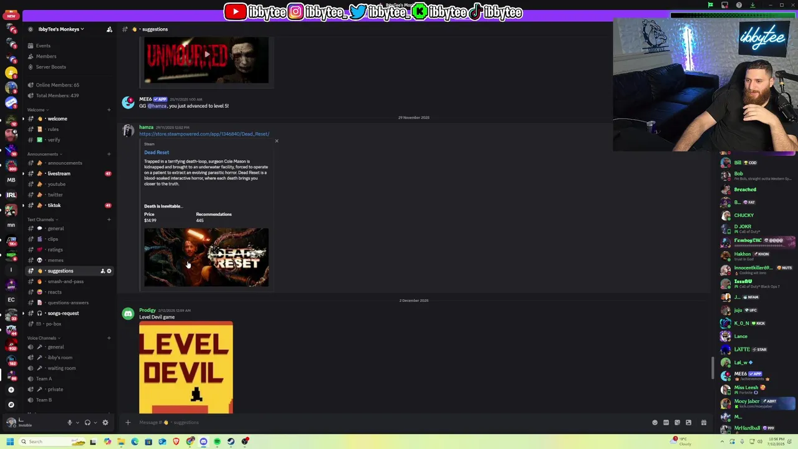Screen dimensions: 798x449
Task: Click the Dead Reset embed title
Action: point(156,152)
